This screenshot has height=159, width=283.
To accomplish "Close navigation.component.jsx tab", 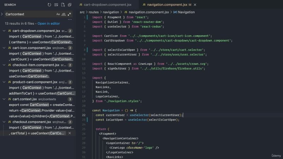I will click(195, 5).
